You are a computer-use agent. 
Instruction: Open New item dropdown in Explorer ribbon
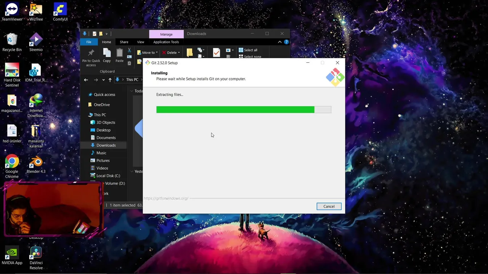(x=201, y=50)
